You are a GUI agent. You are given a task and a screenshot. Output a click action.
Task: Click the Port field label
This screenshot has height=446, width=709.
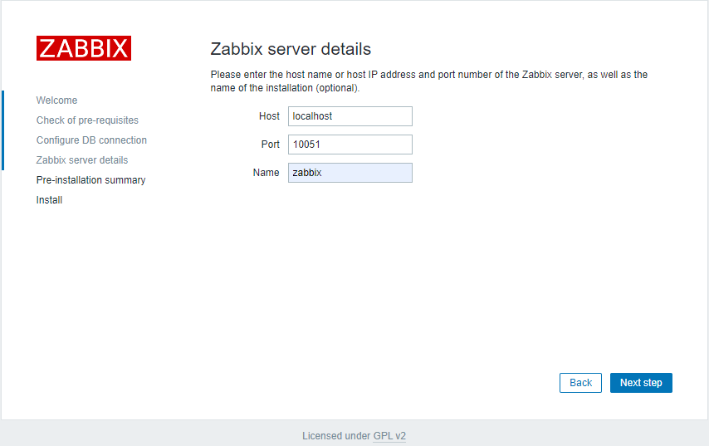click(x=270, y=145)
